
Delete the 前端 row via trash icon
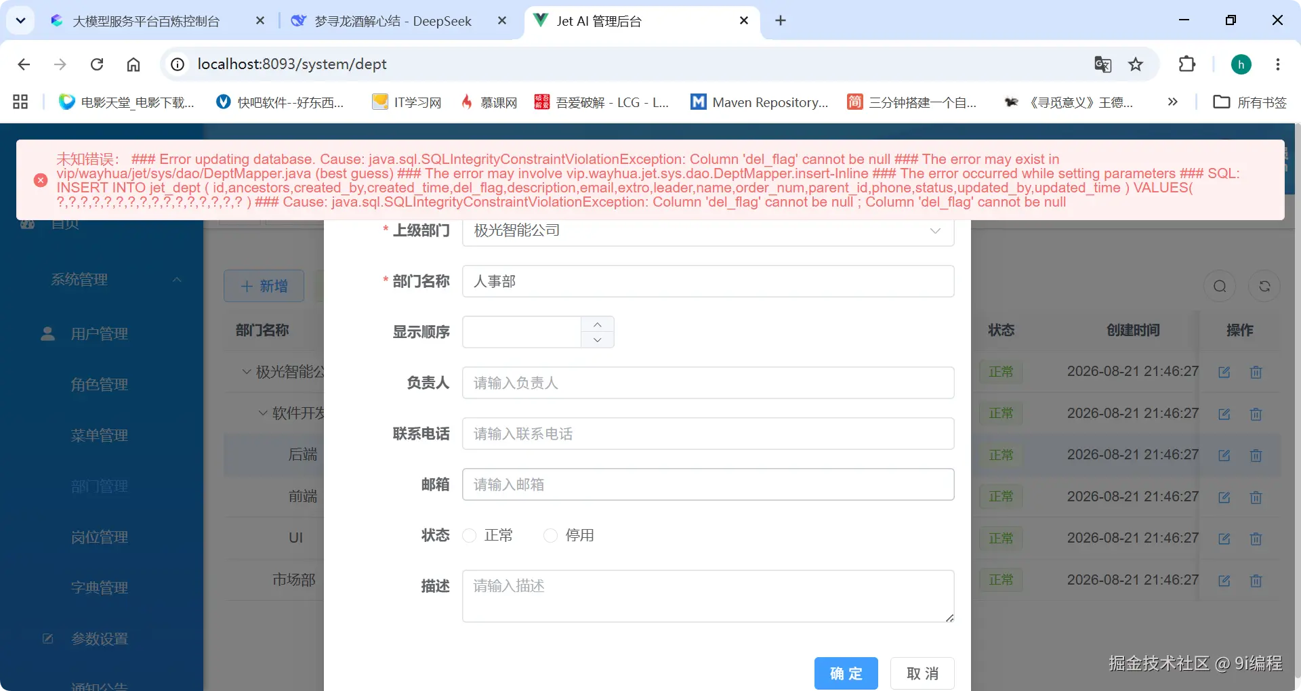(x=1256, y=497)
